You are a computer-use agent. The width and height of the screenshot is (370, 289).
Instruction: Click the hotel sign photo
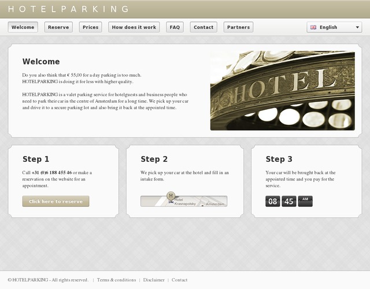(282, 91)
